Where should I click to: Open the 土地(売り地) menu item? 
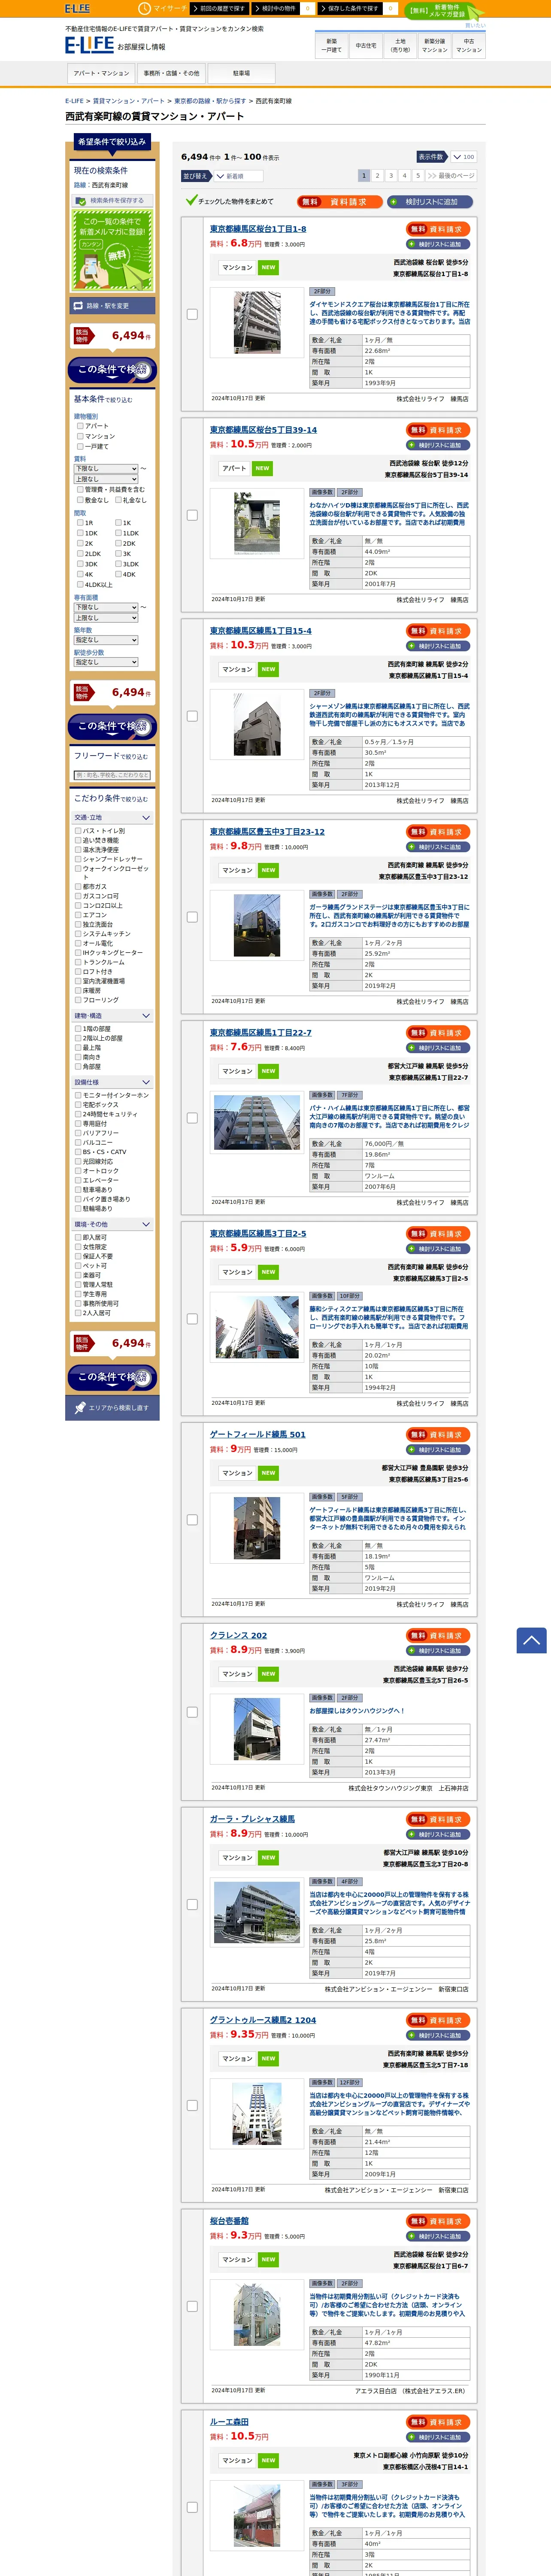400,45
